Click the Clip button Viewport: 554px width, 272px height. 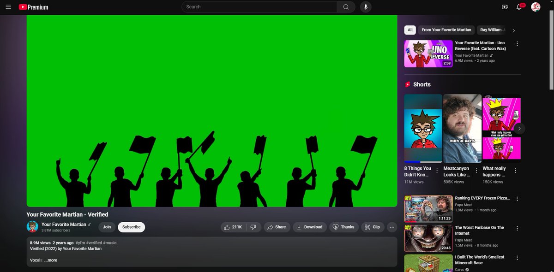coord(372,227)
